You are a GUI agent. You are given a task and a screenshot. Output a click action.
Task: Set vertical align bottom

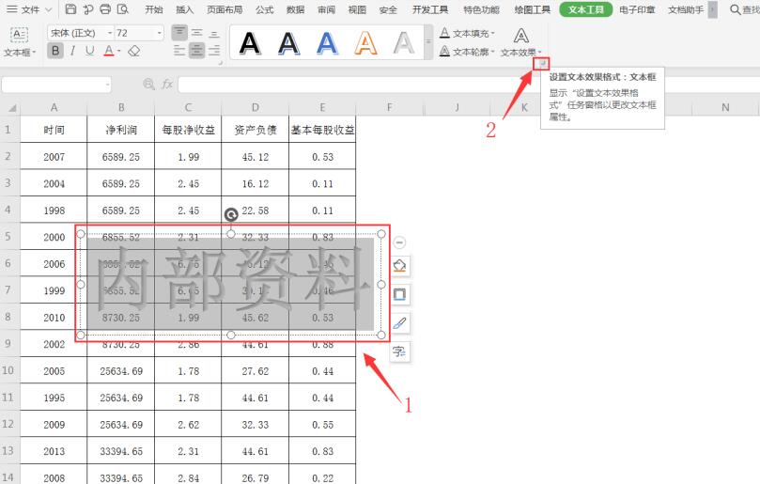tap(214, 33)
